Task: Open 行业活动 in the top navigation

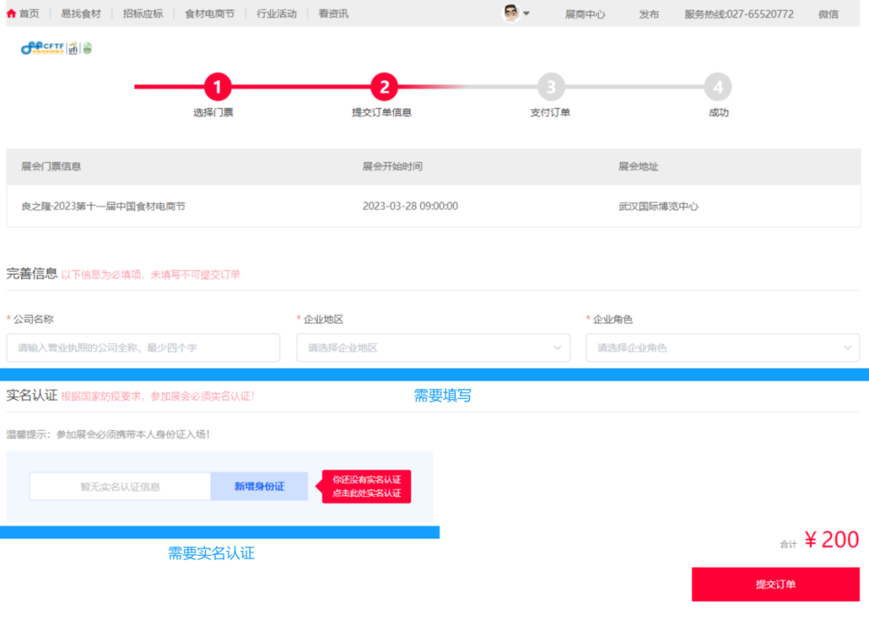Action: [x=276, y=13]
